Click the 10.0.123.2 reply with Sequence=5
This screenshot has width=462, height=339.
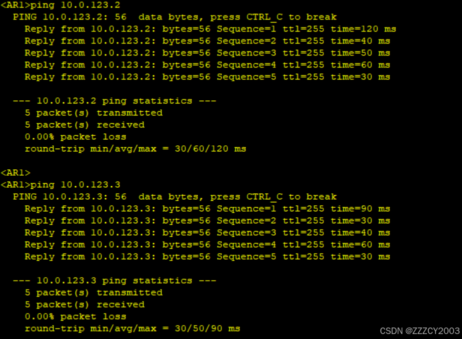click(x=207, y=77)
